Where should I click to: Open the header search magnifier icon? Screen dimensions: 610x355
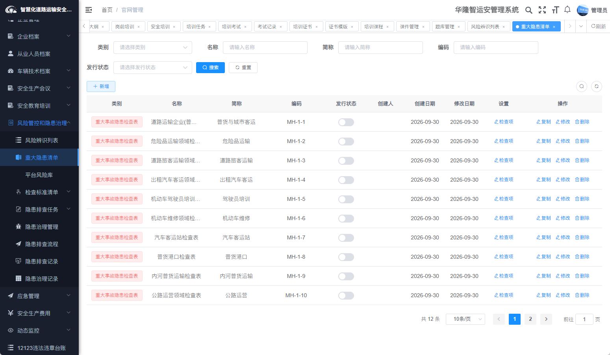pyautogui.click(x=529, y=10)
